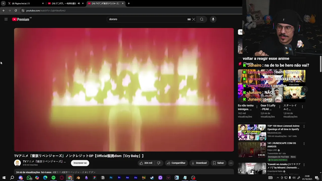Viewport: 322px width, 181px height.
Task: Open the volume control in system tray
Action: click(x=294, y=178)
